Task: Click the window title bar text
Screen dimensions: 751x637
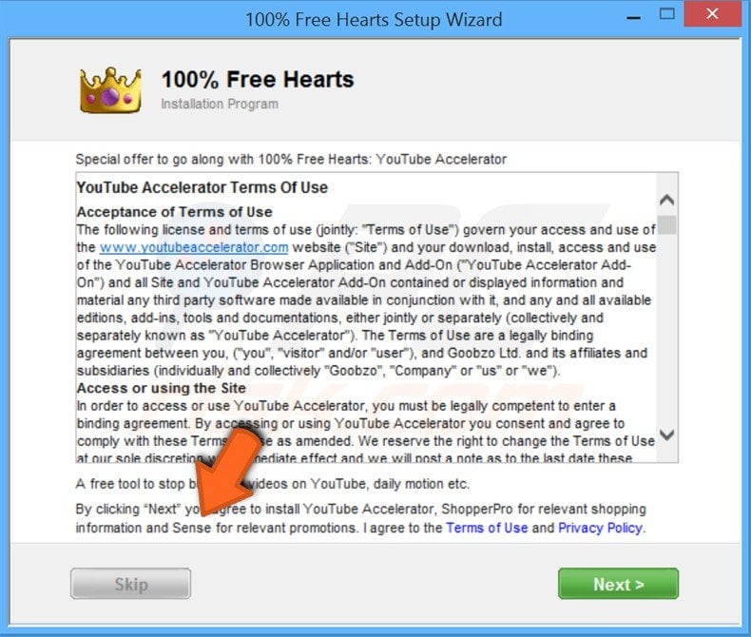Action: (x=374, y=20)
